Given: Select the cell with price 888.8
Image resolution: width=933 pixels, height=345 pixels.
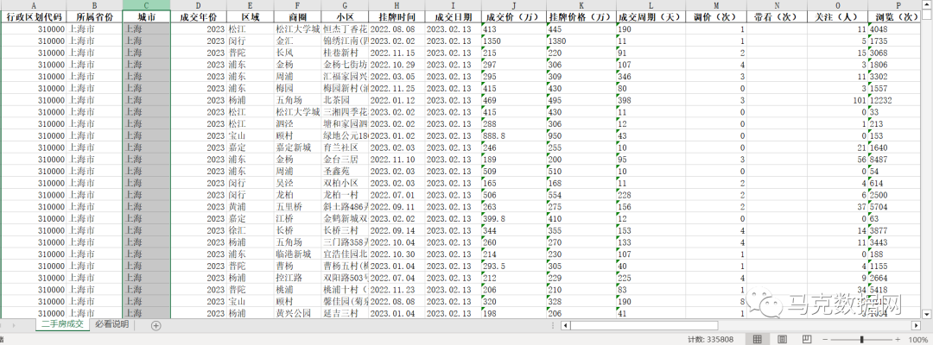Looking at the screenshot, I should (x=514, y=135).
